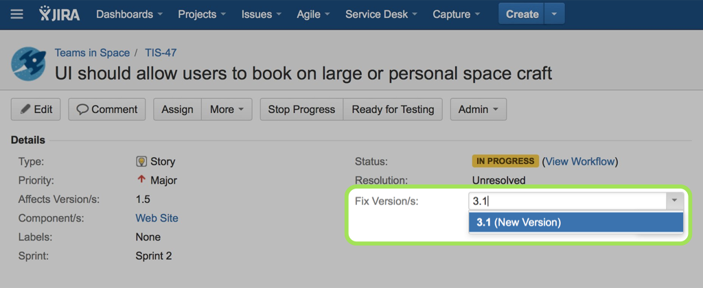Click the Teams in Space rocket avatar
Screen dimensions: 703x288
click(29, 64)
